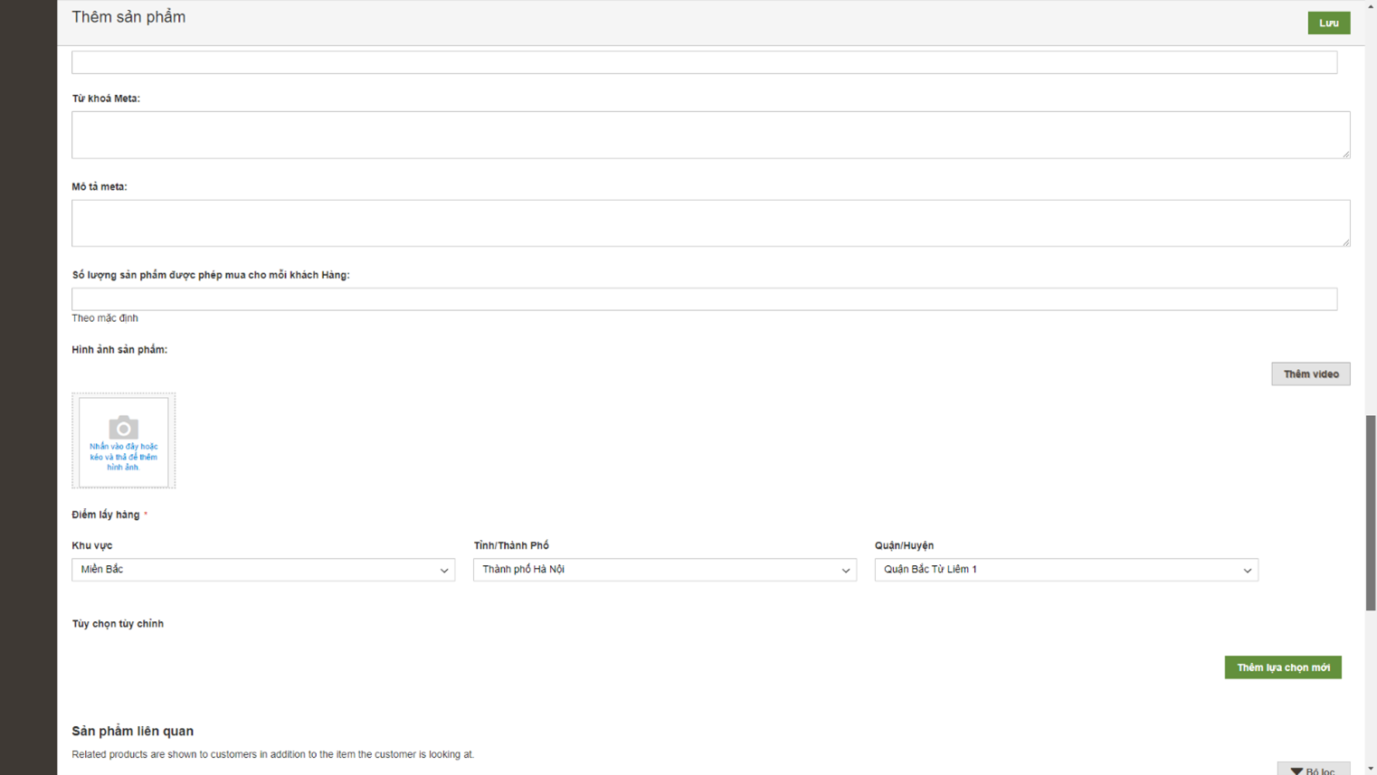Open the Khu vực dropdown showing Miền Bắc

tap(262, 570)
